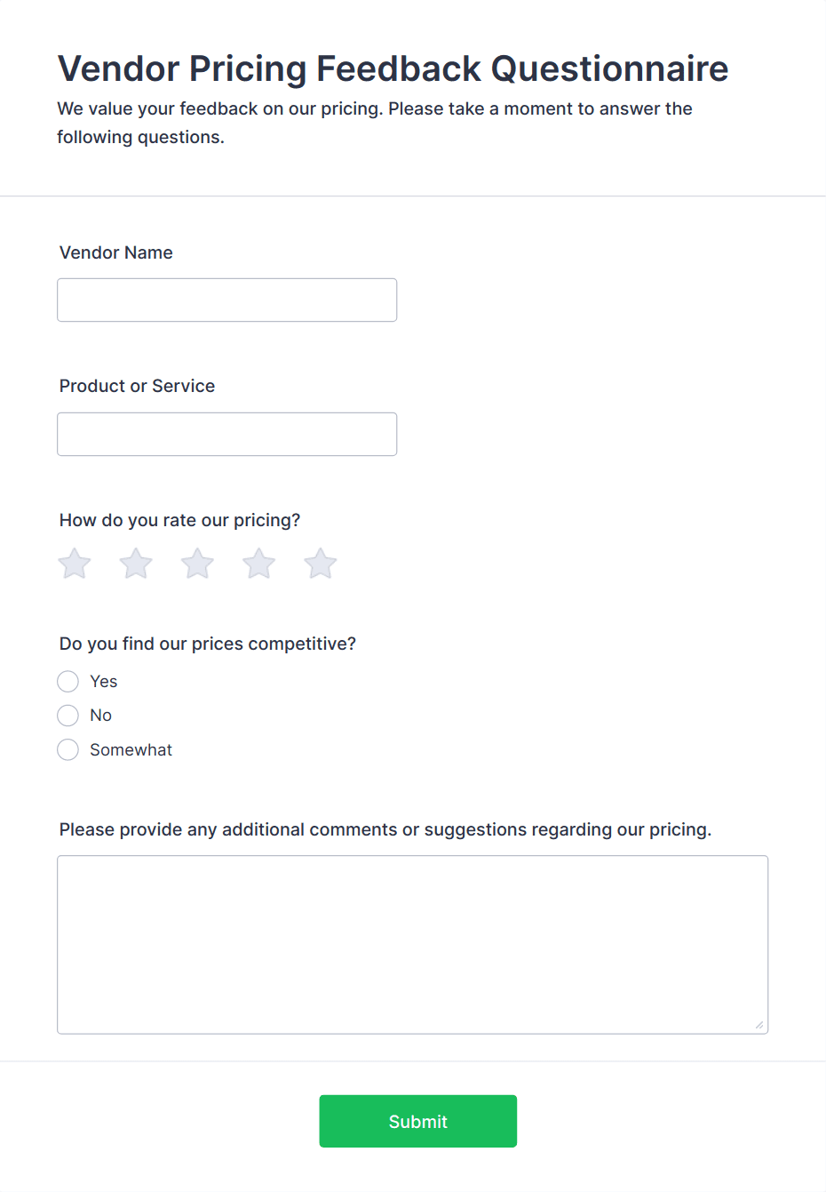The image size is (826, 1192).
Task: Mark prices as Somewhat competitive
Action: (x=68, y=749)
